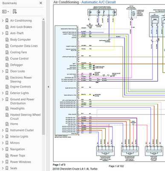This screenshot has width=165, height=171.
Task: Open the Air Conditioning bookmark
Action: point(21,21)
